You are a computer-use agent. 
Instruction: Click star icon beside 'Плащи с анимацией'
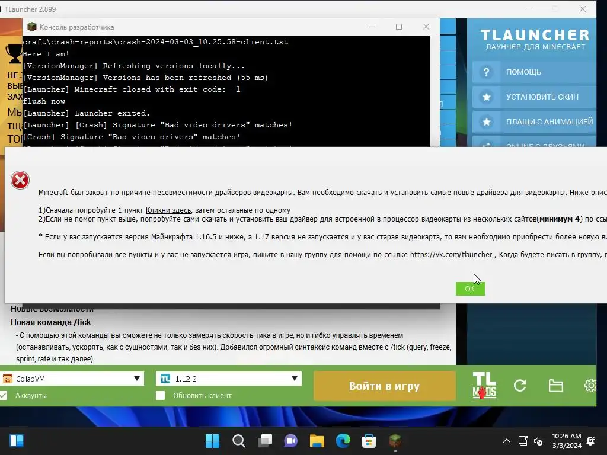point(486,121)
